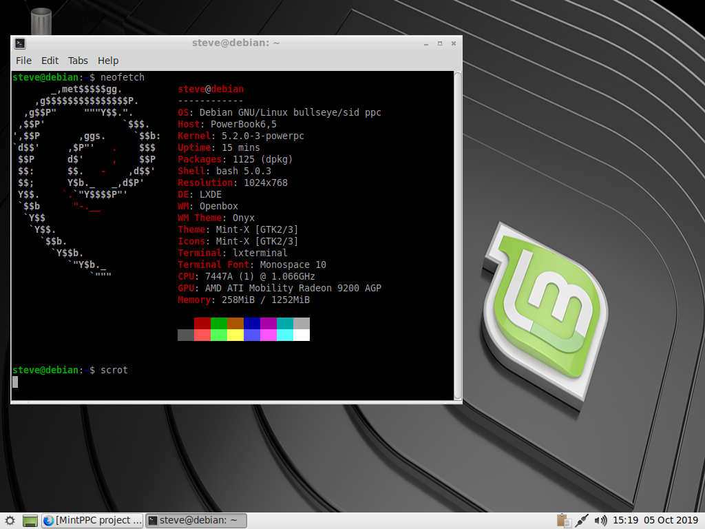Click the 'OS: Debian GNU/Linux bullseye/sid ppc' line
The height and width of the screenshot is (529, 705).
pos(280,112)
